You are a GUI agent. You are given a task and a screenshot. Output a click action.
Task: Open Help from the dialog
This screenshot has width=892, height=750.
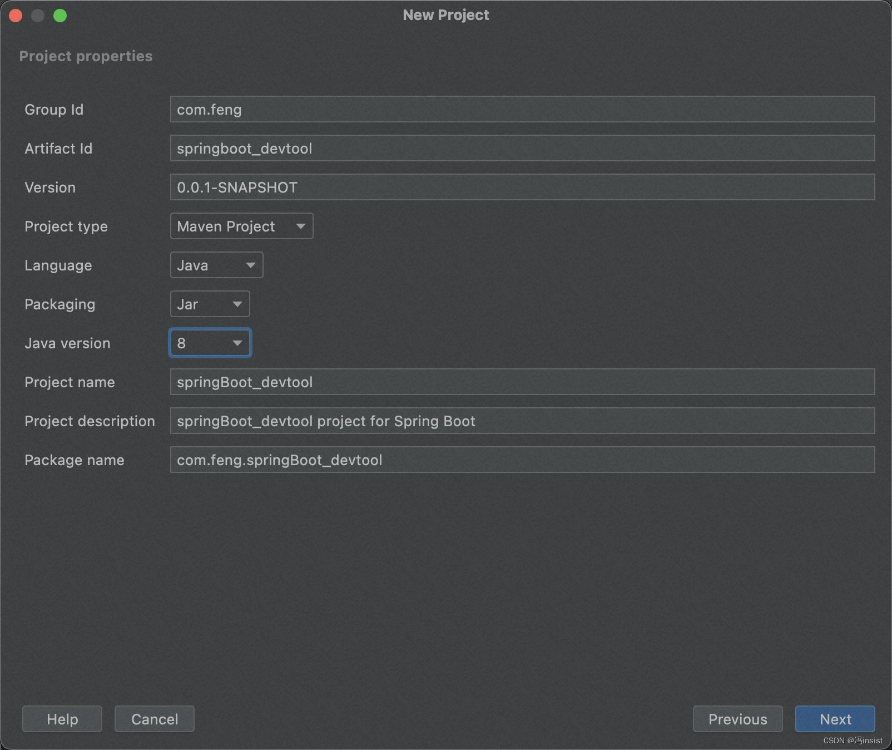coord(62,719)
